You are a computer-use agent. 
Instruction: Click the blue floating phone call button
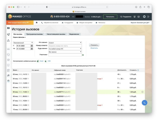144,103
